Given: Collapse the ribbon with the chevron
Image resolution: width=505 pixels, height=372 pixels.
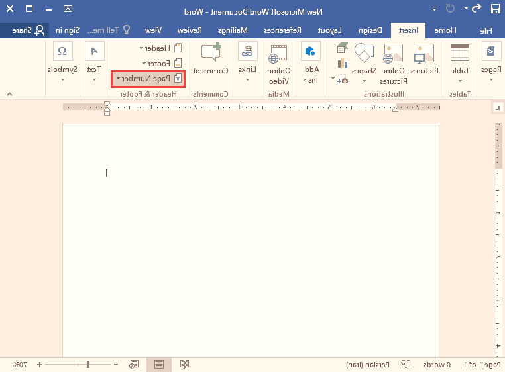Looking at the screenshot, I should click(x=10, y=94).
